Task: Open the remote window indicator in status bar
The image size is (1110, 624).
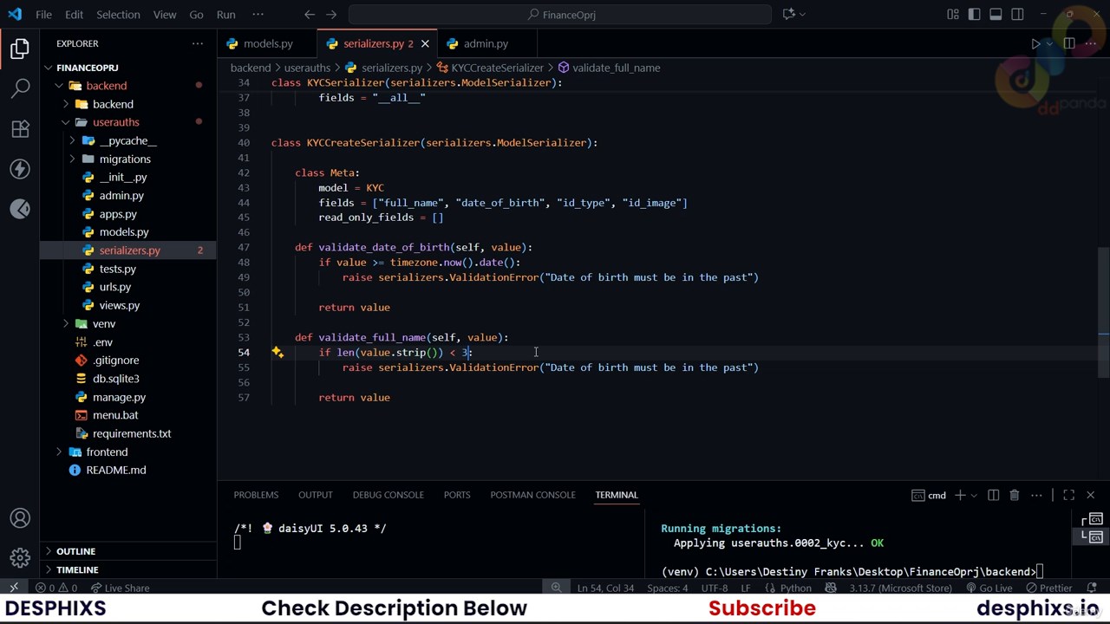Action: pos(14,588)
